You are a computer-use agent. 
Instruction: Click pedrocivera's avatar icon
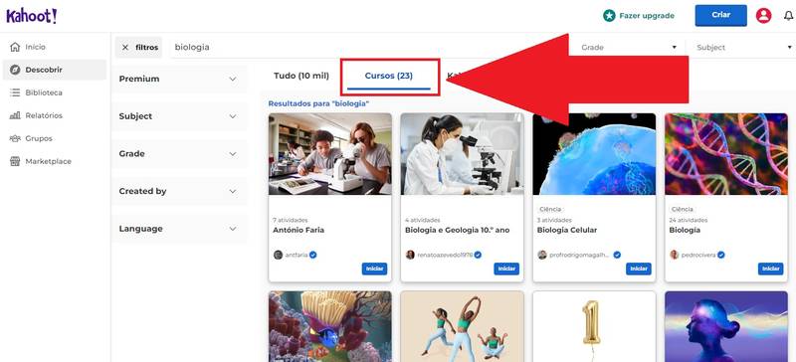point(675,255)
